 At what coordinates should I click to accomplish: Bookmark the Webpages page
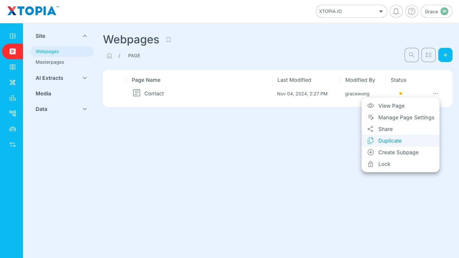pos(168,40)
